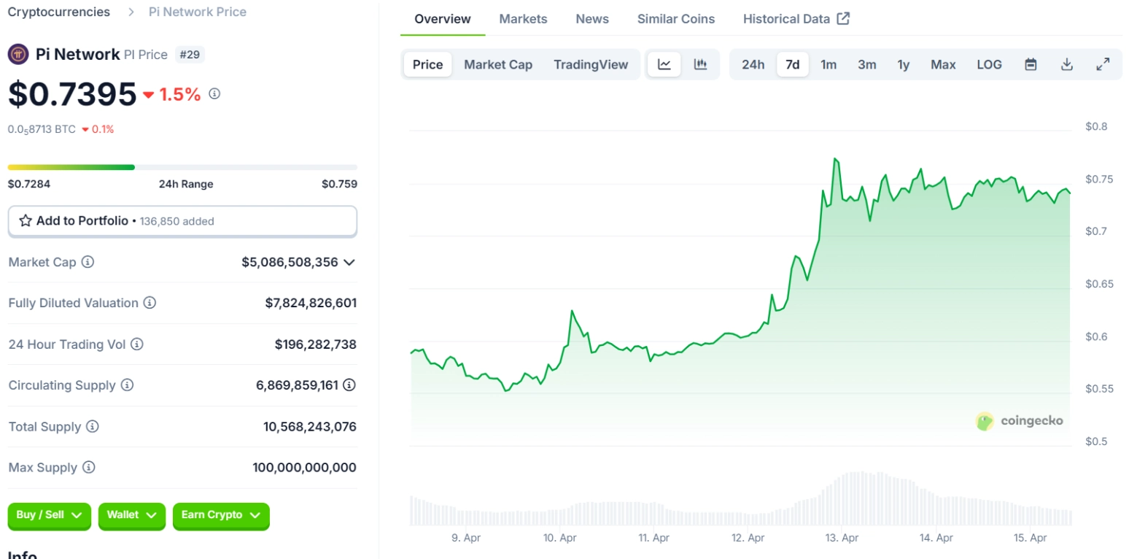Viewport: 1129px width, 559px height.
Task: Click the info icon next to Max Supply
Action: coord(88,467)
